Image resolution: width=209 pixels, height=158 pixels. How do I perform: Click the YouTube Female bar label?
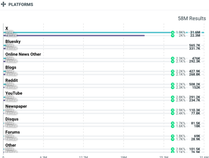click(x=11, y=100)
